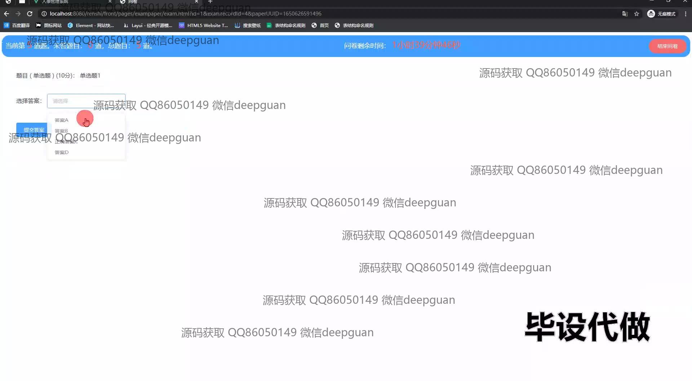The image size is (692, 381).
Task: Open 表结构命名规则 bookmark with green icon
Action: (x=286, y=25)
